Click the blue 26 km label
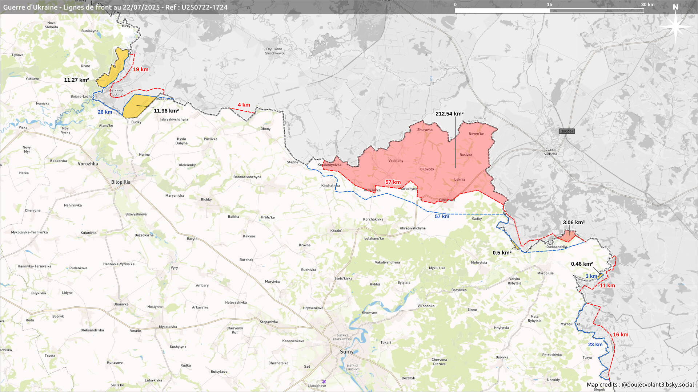The image size is (698, 392). 105,112
